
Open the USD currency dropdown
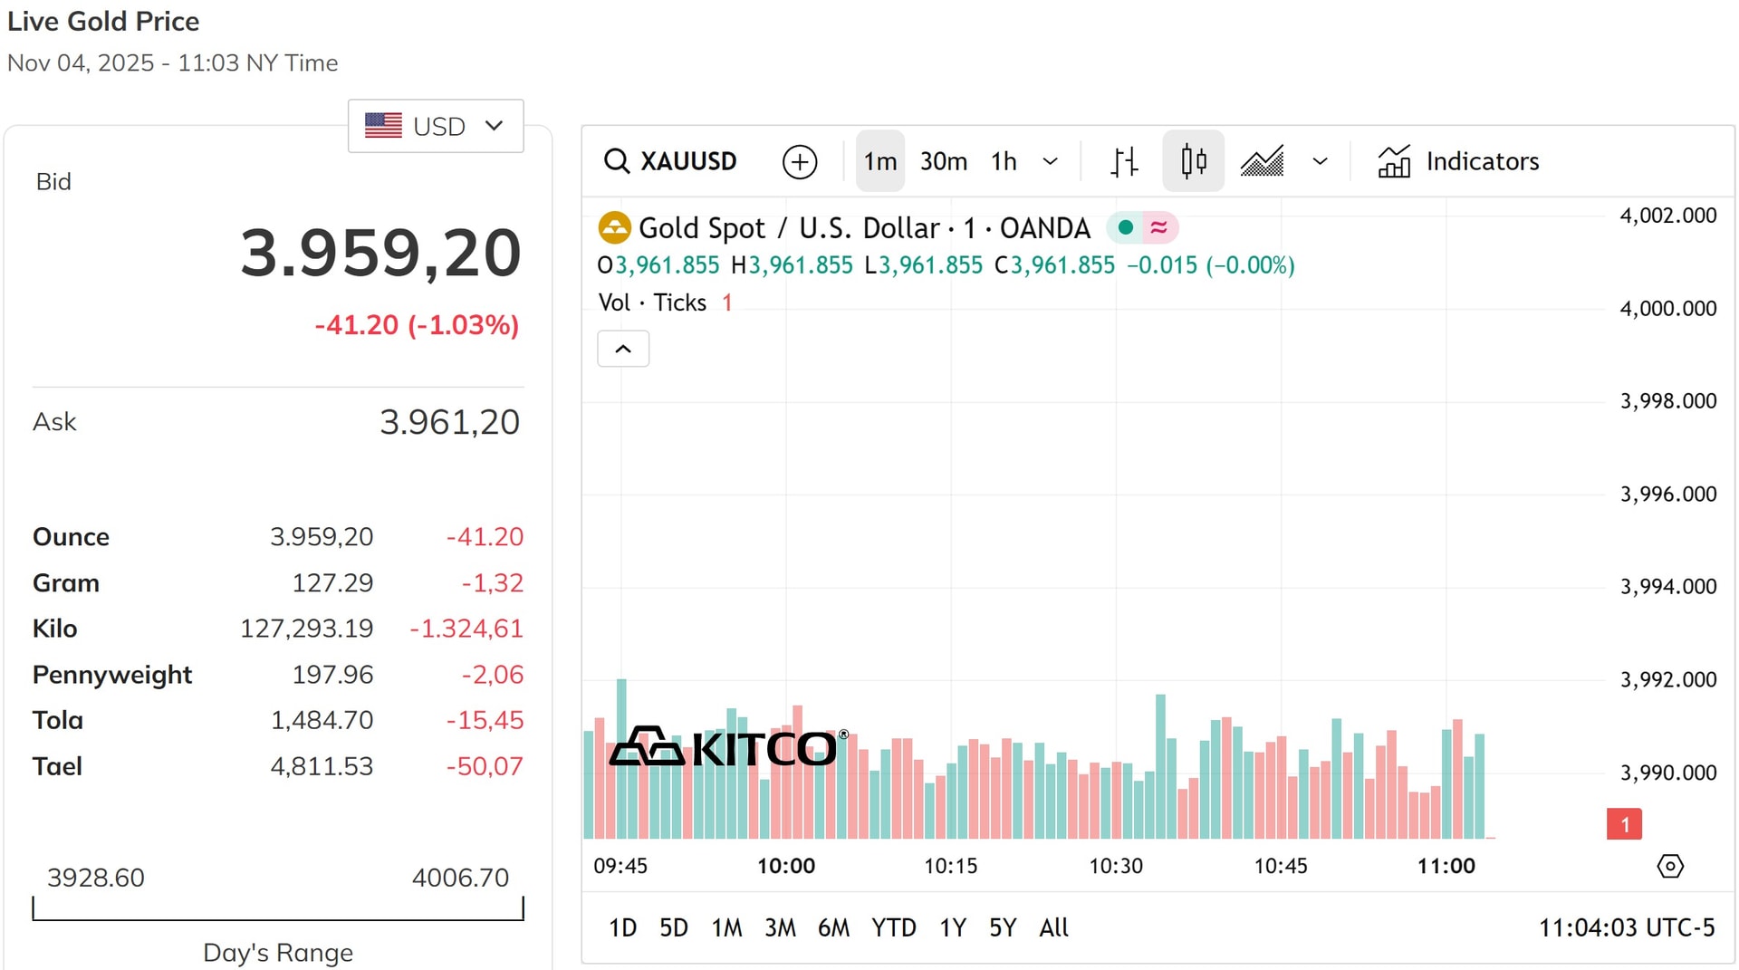pos(436,126)
